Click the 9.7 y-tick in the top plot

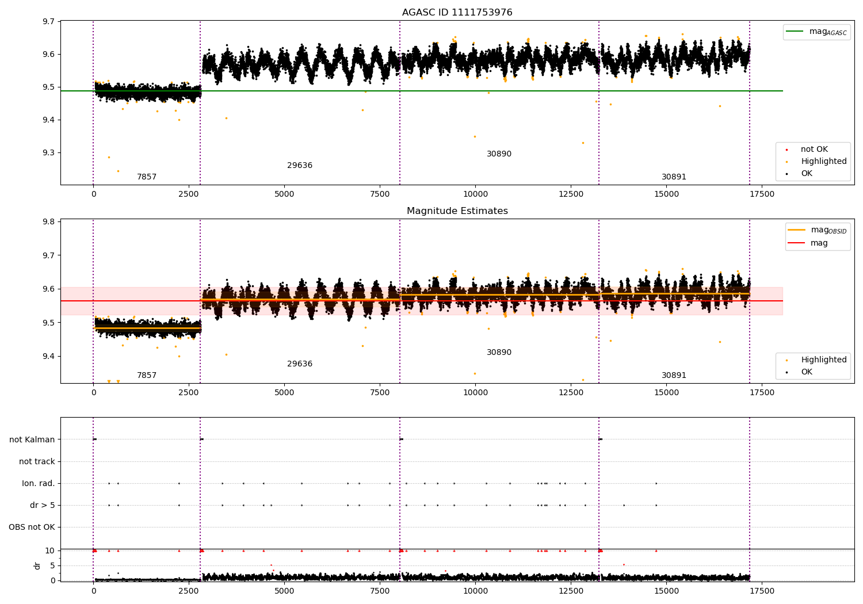[49, 22]
